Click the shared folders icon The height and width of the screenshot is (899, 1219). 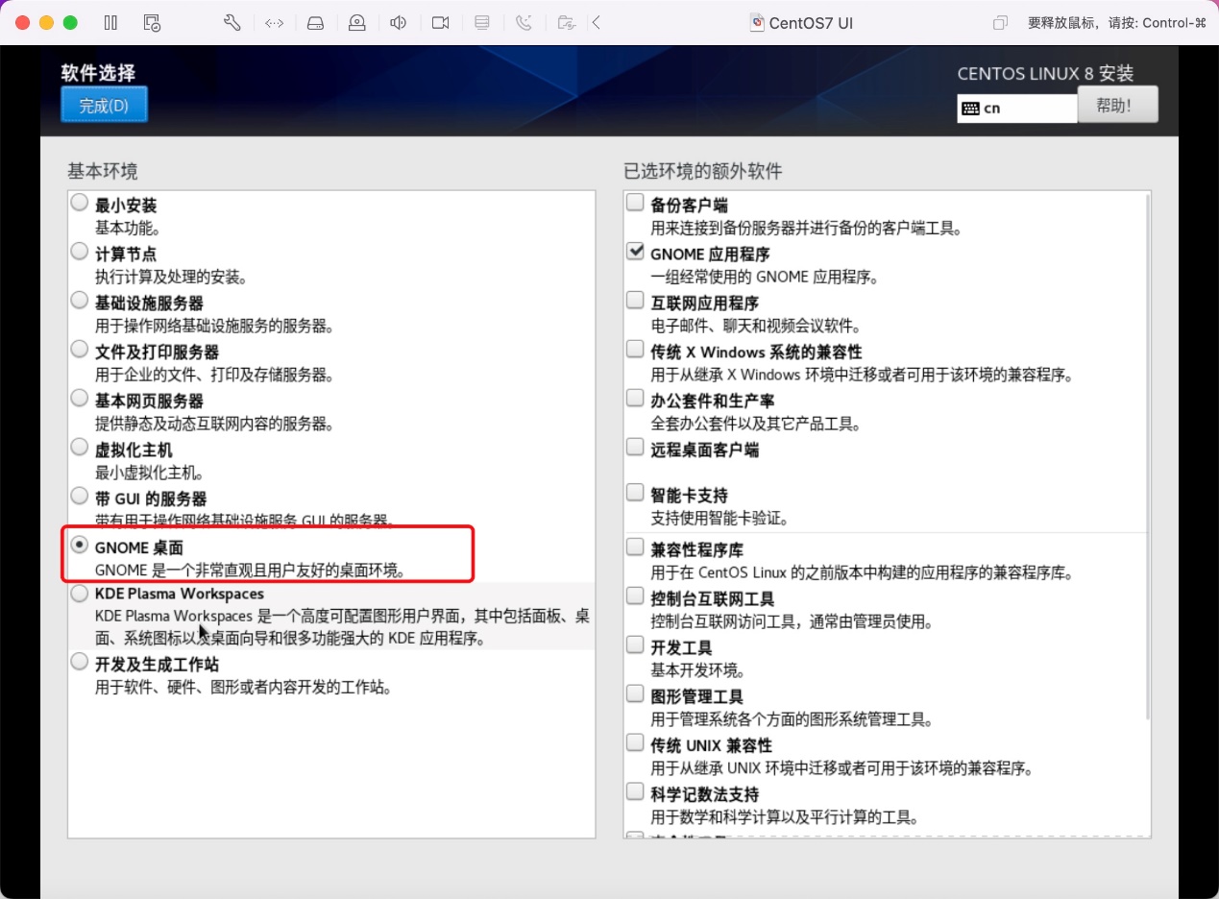point(567,23)
